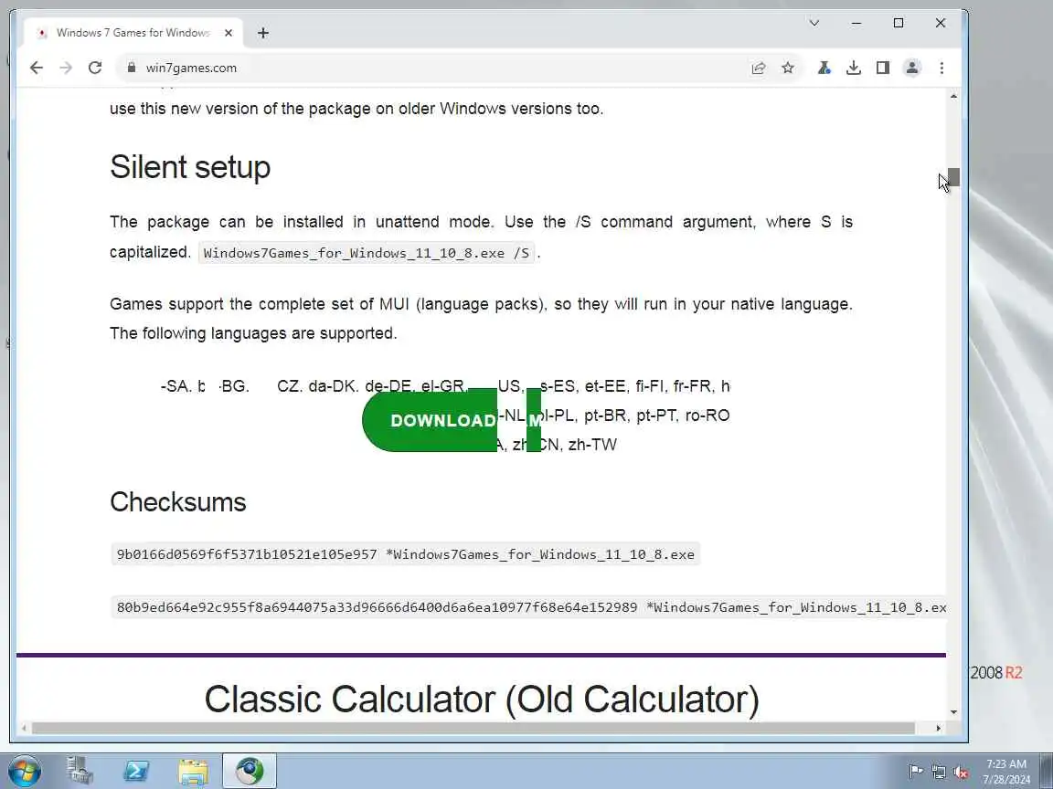The width and height of the screenshot is (1053, 789).
Task: Launch PowerShell from the taskbar
Action: click(136, 771)
